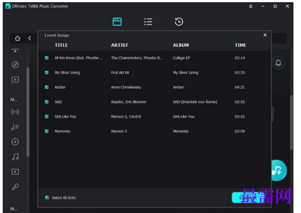Click the round add music button
The image size is (301, 213).
[279, 170]
